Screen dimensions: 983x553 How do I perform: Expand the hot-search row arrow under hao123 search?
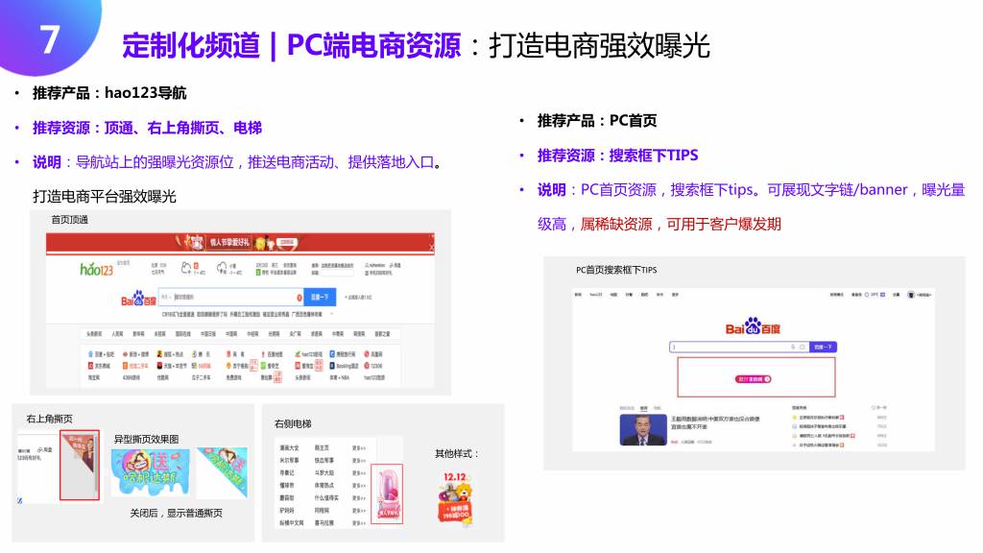pos(331,314)
